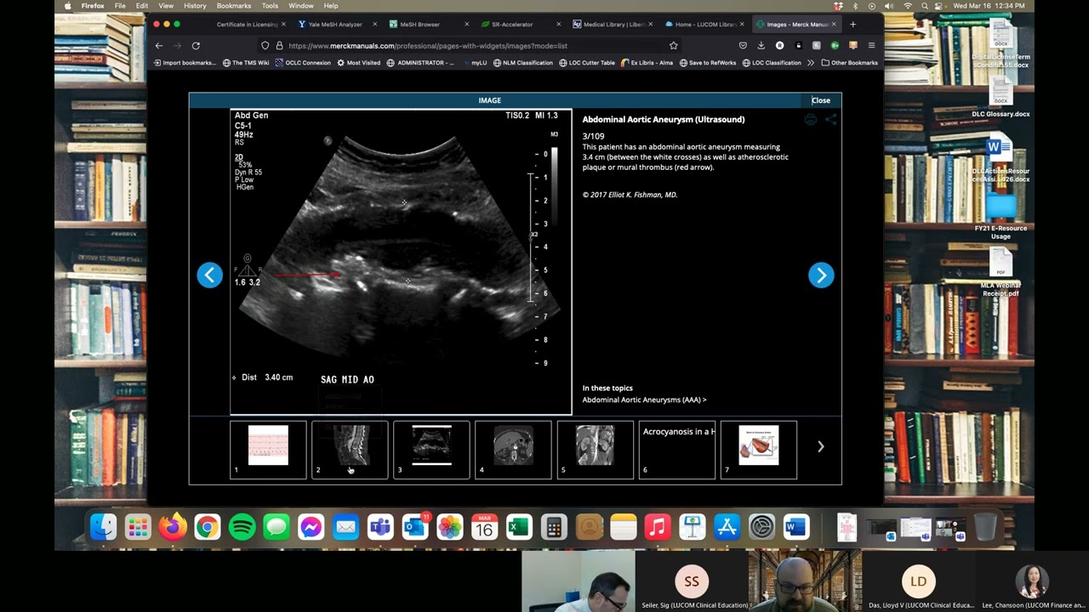
Task: Close the image viewer overlay
Action: pyautogui.click(x=820, y=100)
